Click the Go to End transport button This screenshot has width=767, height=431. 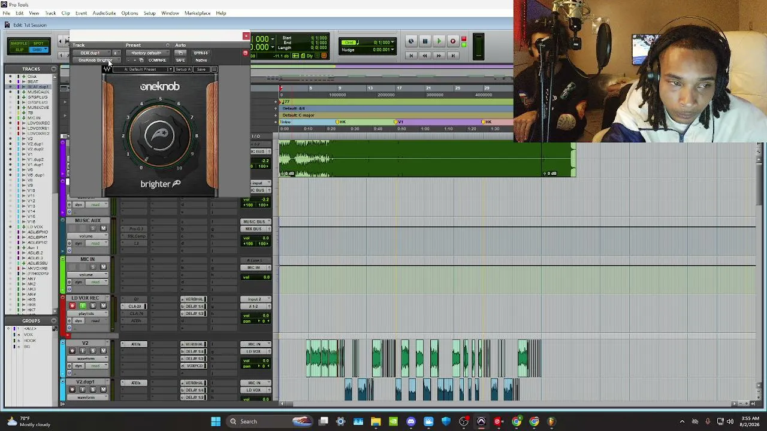point(453,56)
